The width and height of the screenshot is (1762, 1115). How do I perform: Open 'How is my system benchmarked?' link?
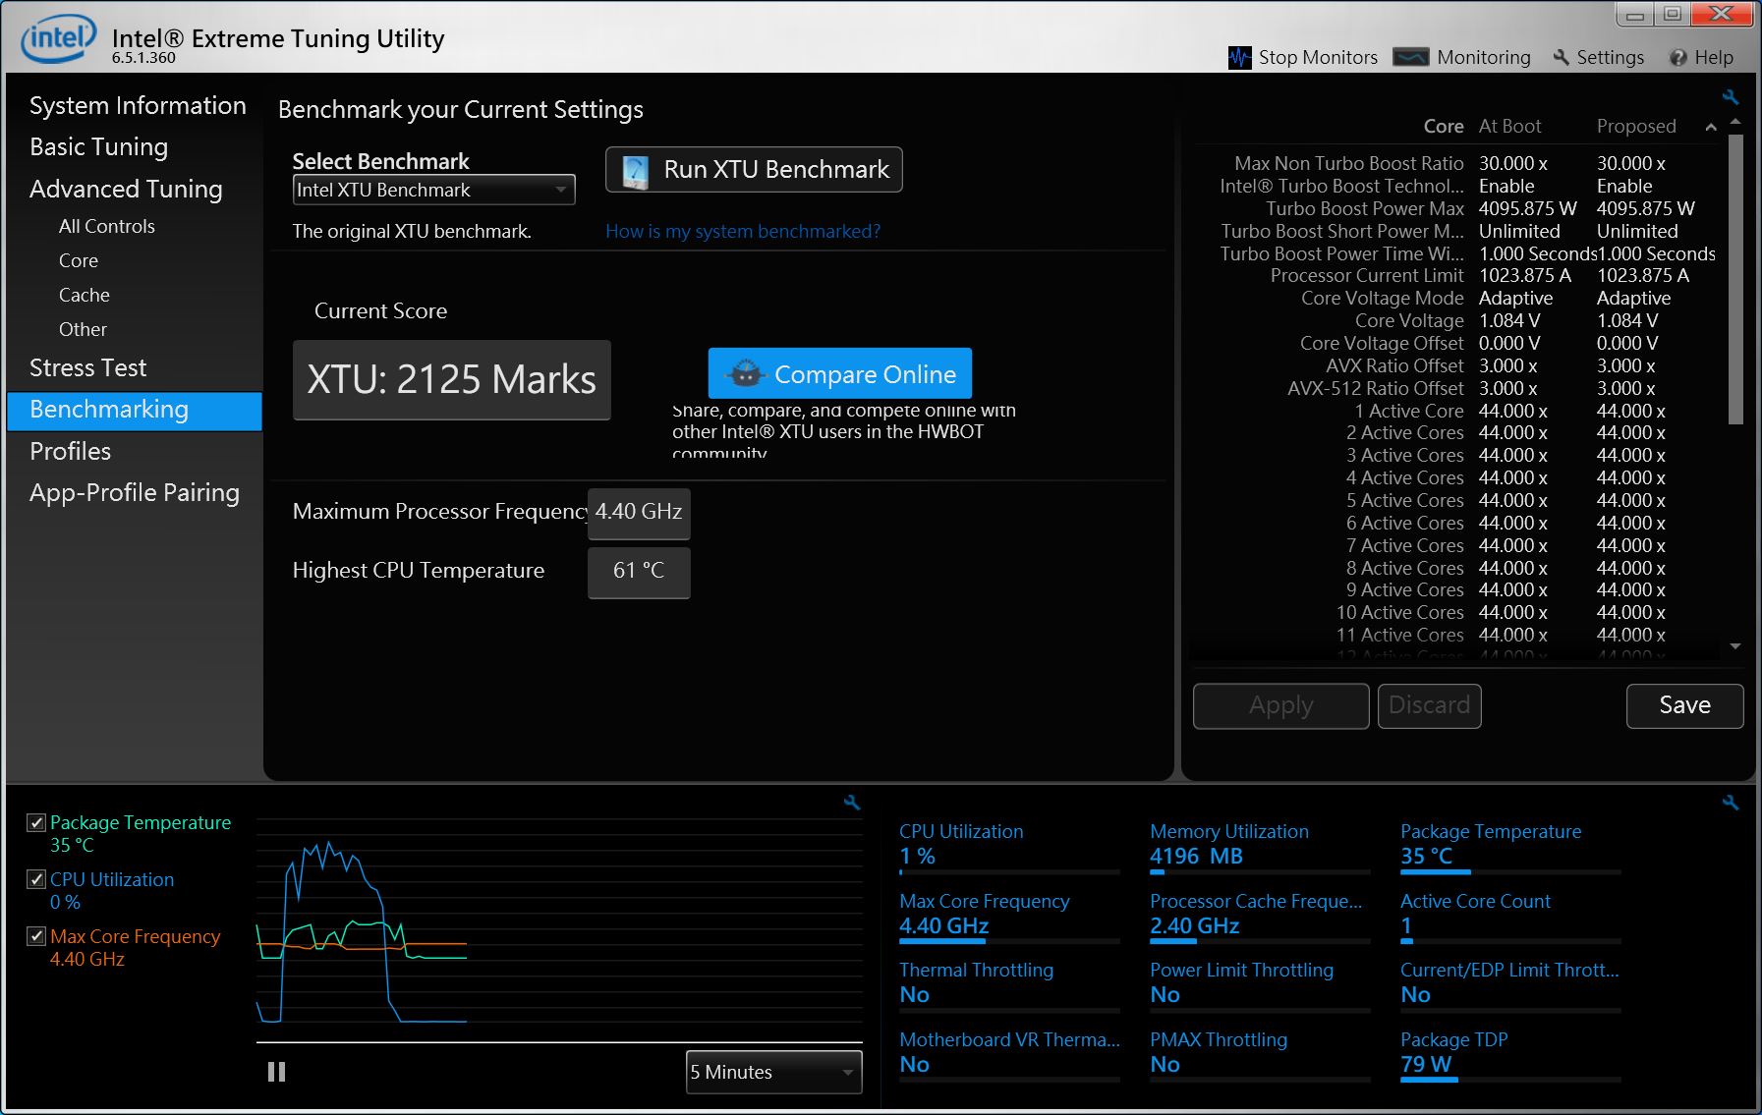(743, 231)
